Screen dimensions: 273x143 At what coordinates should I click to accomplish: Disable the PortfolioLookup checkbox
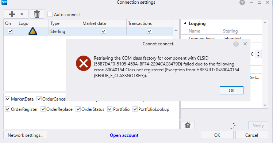click(135, 109)
